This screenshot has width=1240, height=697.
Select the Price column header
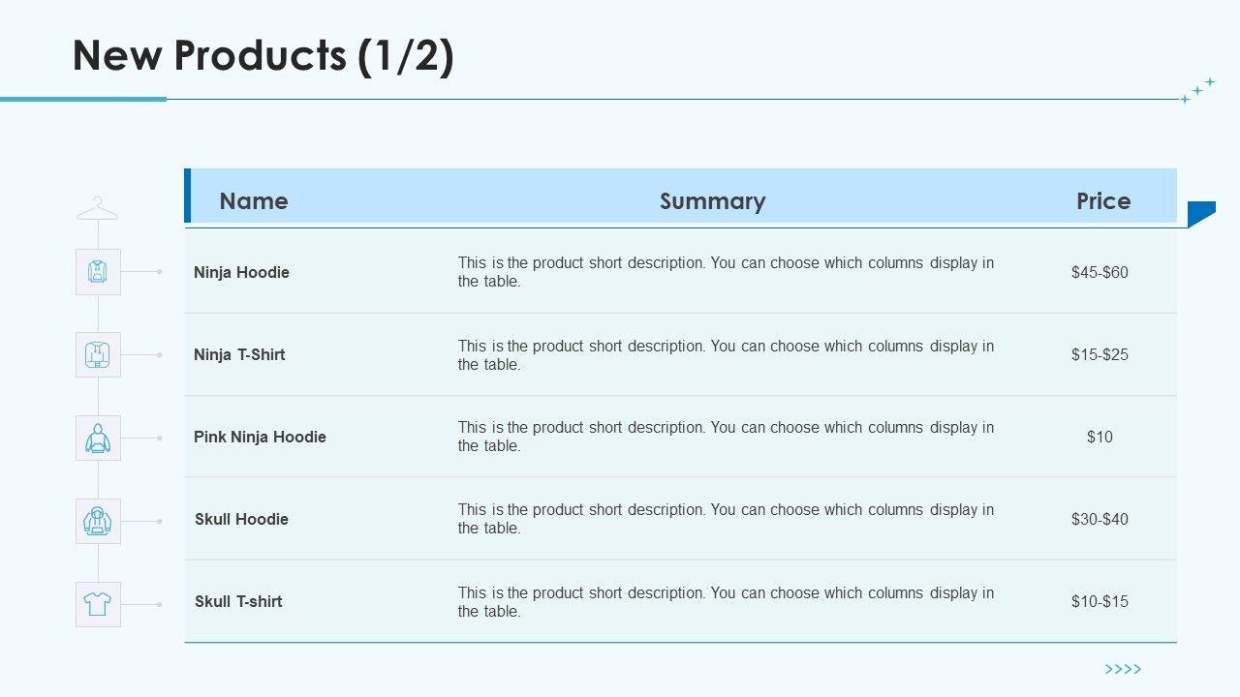1103,201
